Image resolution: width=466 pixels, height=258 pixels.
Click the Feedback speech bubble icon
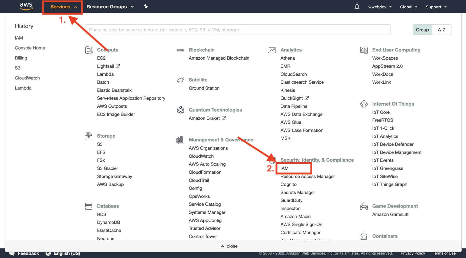12,253
